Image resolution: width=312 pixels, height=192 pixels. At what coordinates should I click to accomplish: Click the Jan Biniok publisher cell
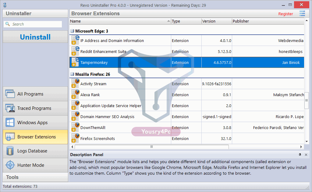(x=268, y=62)
